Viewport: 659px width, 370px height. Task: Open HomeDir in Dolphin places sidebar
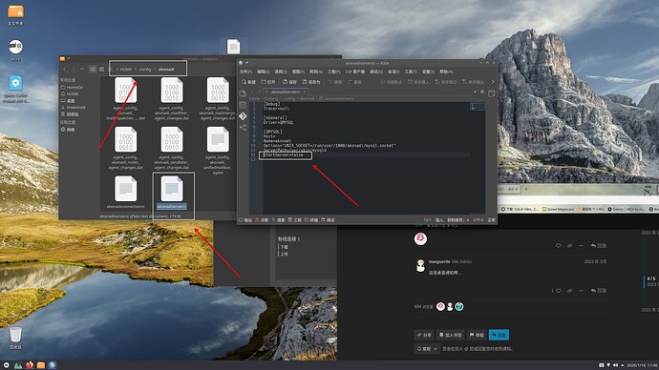pyautogui.click(x=73, y=88)
